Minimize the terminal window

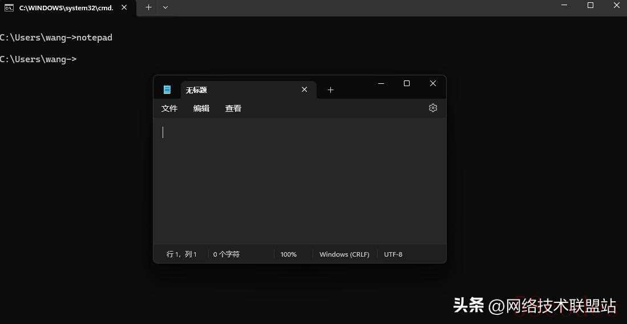[x=564, y=5]
